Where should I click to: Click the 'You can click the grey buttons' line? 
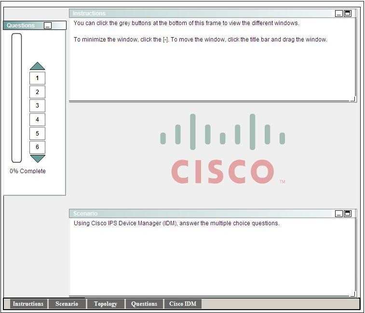pyautogui.click(x=187, y=23)
